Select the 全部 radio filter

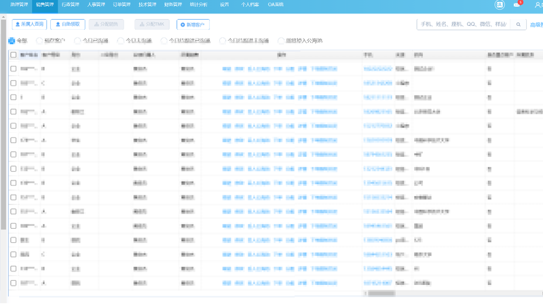point(12,41)
